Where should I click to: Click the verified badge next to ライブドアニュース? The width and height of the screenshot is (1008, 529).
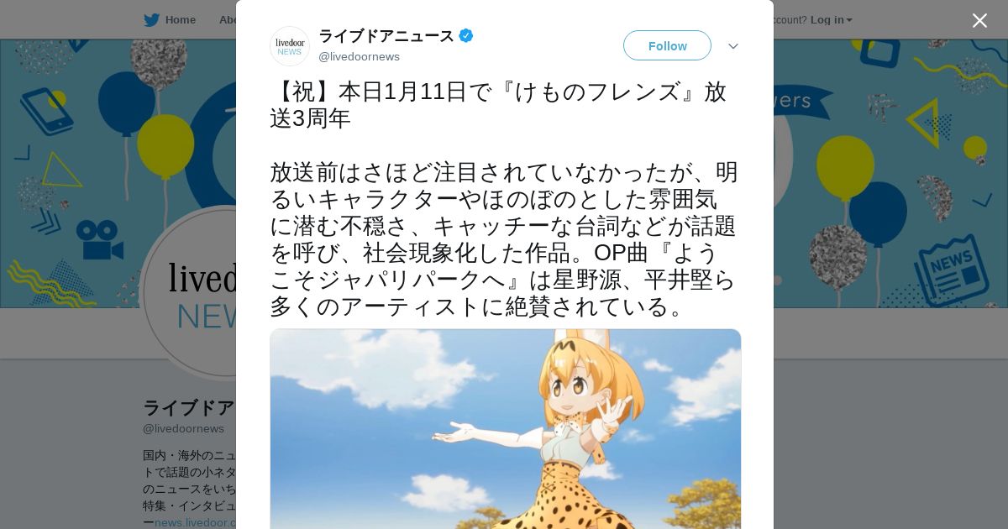point(466,35)
